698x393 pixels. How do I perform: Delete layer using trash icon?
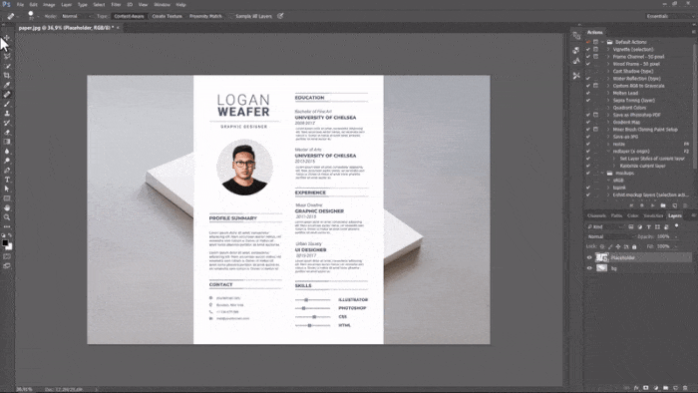(x=685, y=388)
